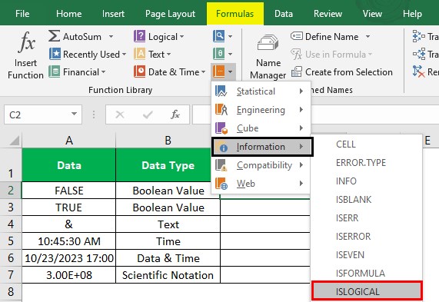Click More Functions orange icon
This screenshot has width=439, height=302.
pos(218,71)
